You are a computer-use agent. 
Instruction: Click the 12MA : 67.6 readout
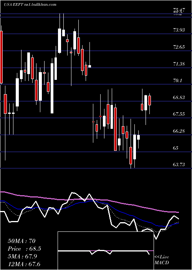pyautogui.click(x=24, y=264)
